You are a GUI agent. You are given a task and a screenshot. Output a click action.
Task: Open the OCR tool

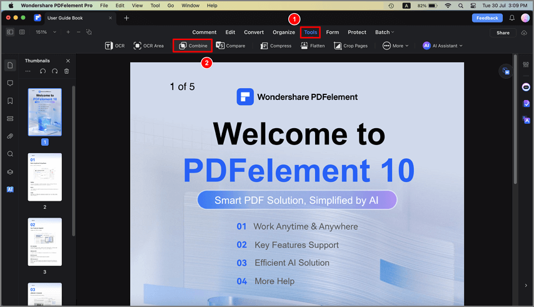(115, 46)
